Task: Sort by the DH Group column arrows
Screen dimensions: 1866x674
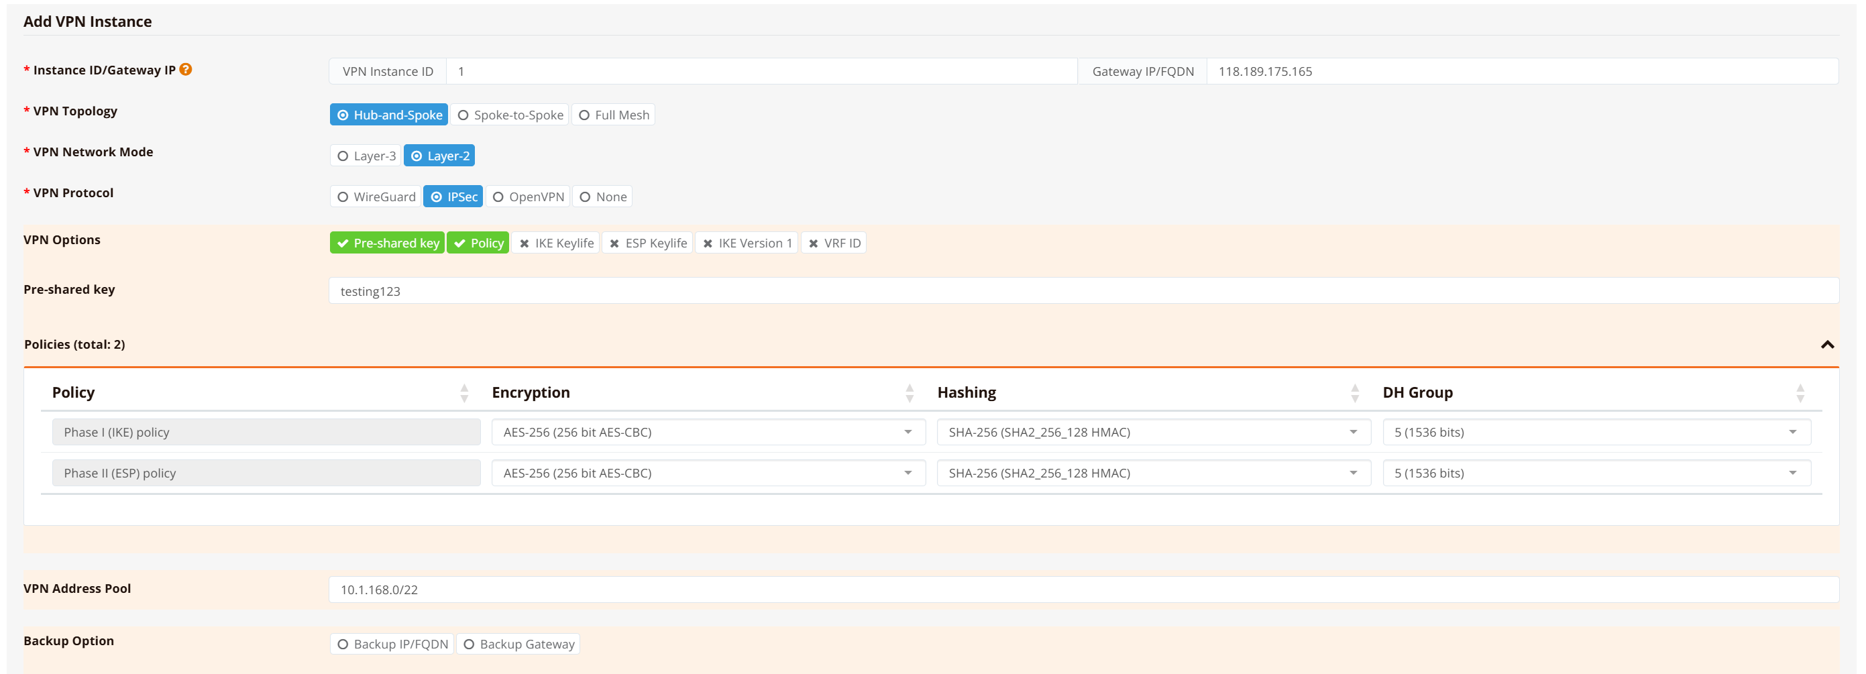Action: coord(1800,393)
